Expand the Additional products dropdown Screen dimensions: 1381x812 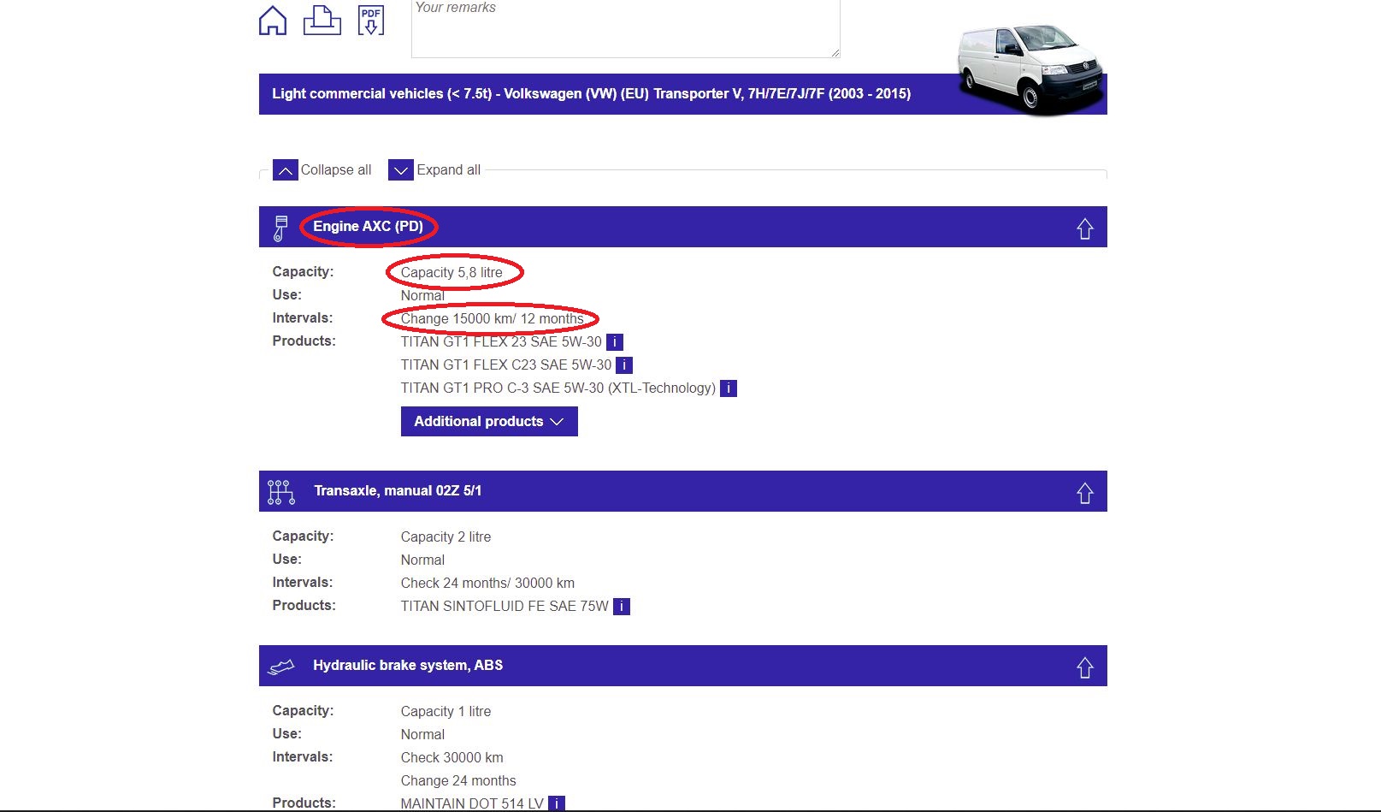coord(489,421)
